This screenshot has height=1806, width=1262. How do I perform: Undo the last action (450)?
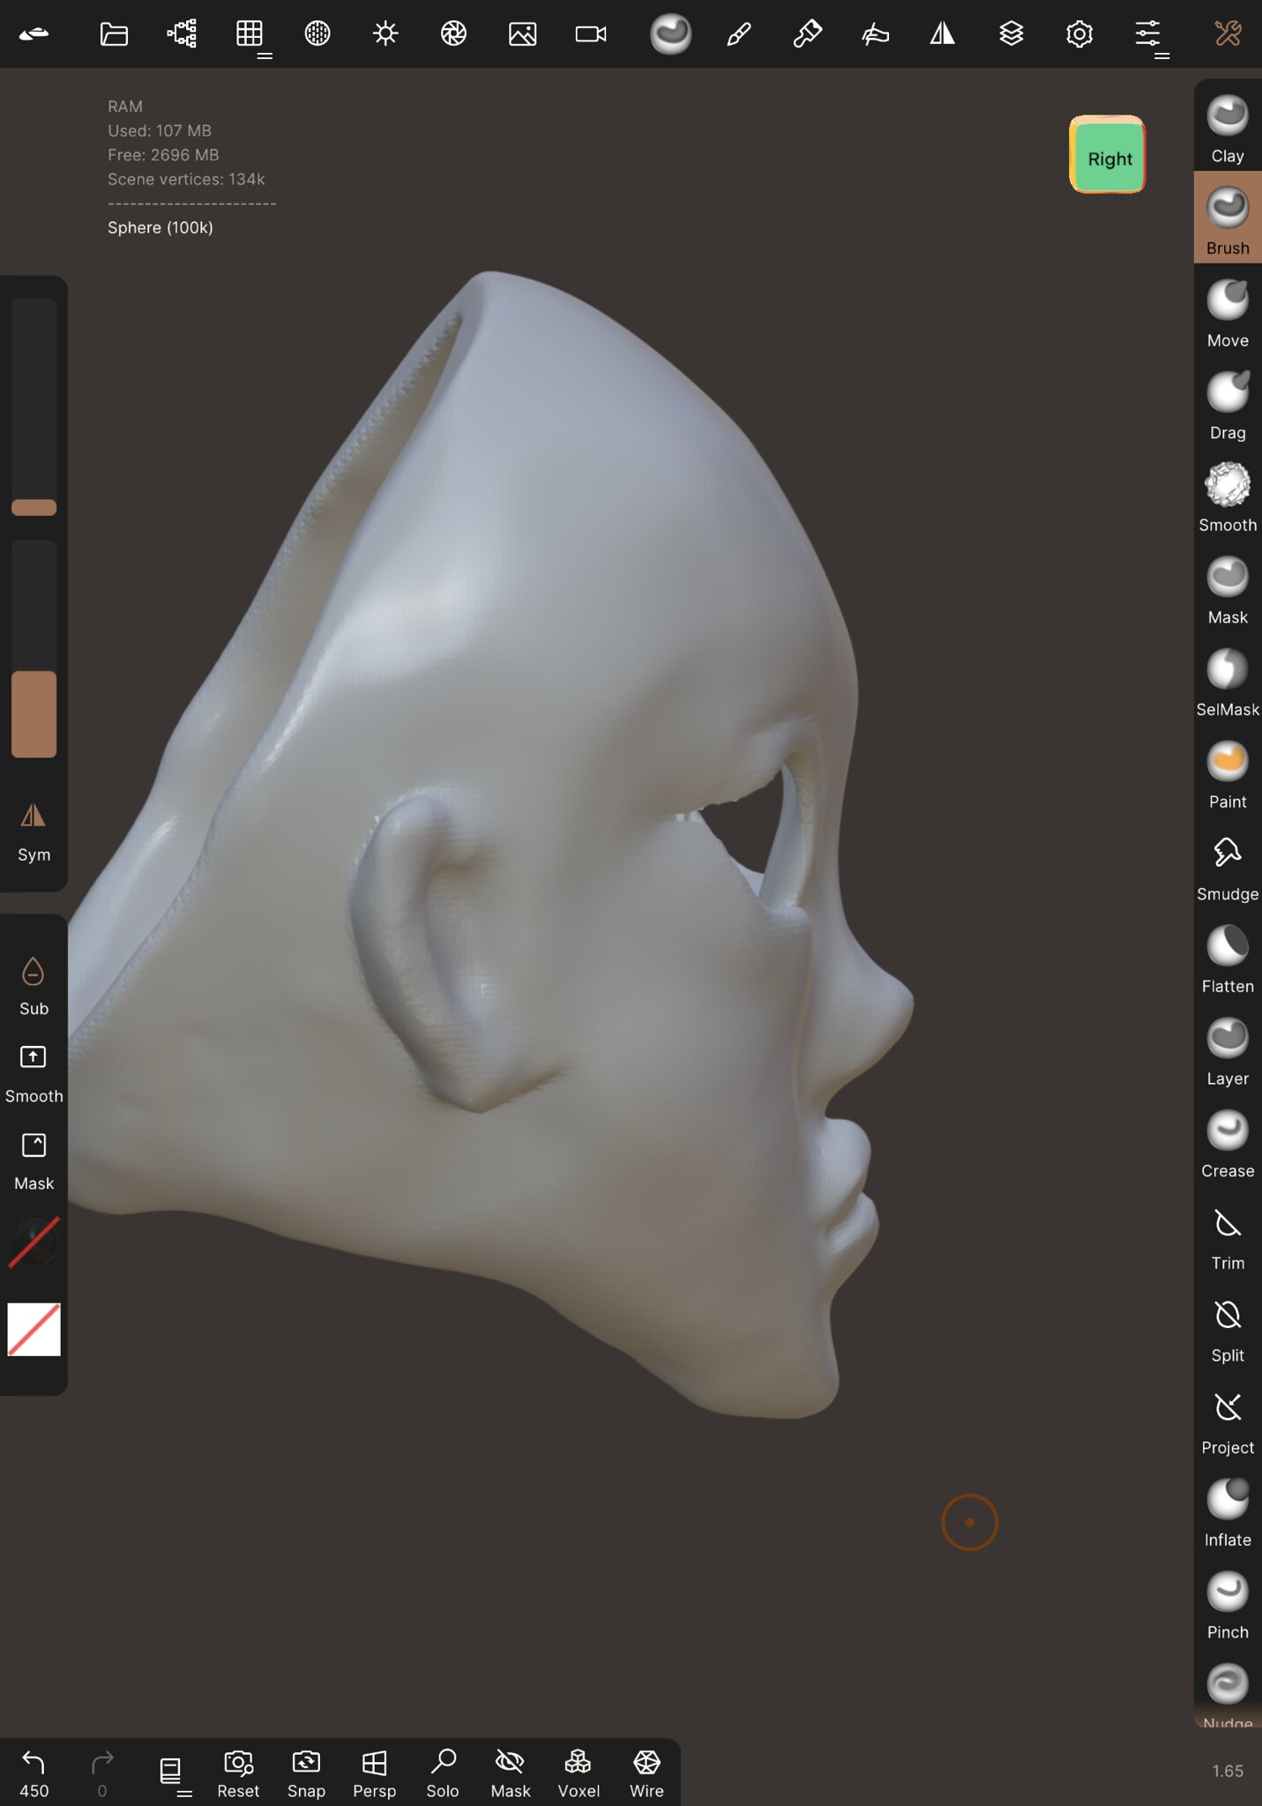(x=34, y=1773)
